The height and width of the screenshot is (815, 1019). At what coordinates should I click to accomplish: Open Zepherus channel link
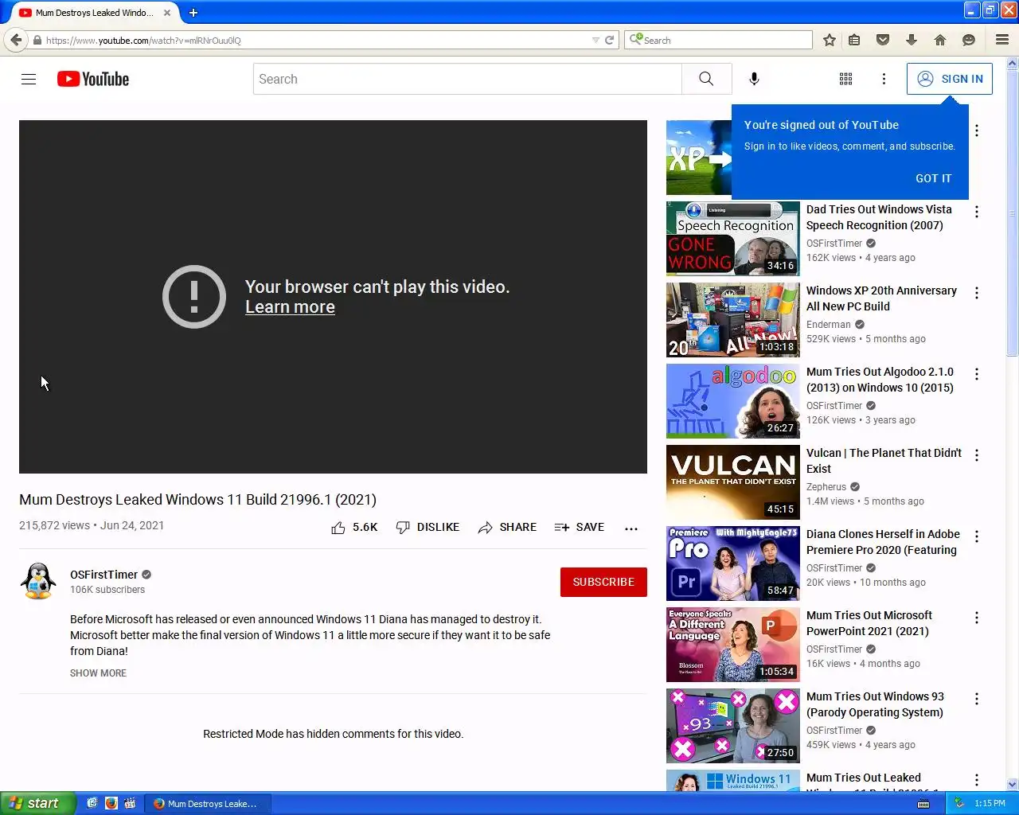826,487
